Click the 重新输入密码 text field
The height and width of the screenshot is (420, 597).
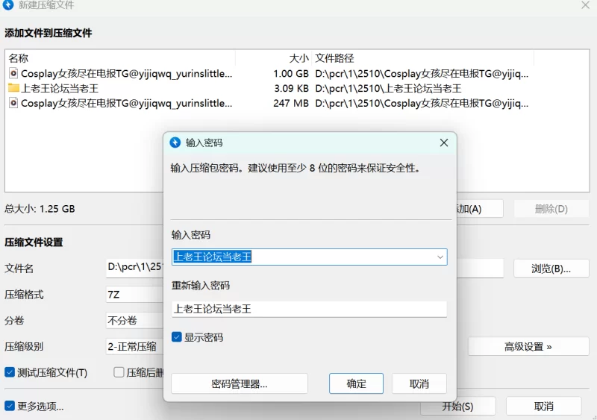309,309
